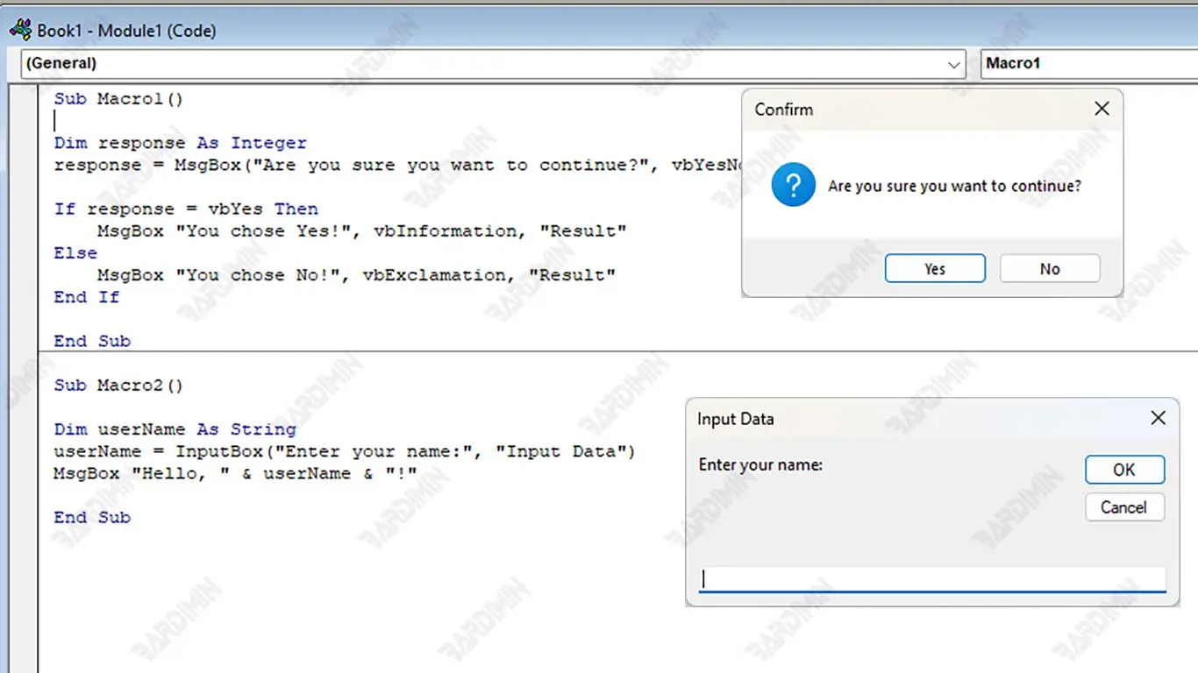Click the VBA module icon in title bar

coord(20,31)
